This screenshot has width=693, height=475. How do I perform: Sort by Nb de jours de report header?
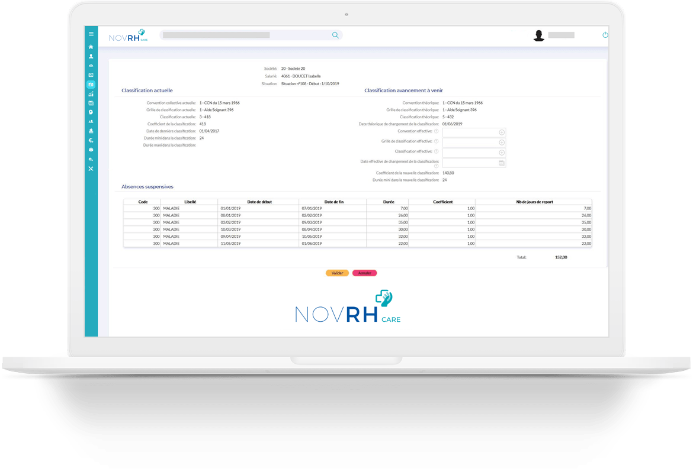(534, 202)
